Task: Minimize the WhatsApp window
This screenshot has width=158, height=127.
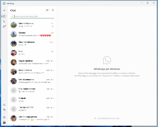Action: tap(142, 3)
